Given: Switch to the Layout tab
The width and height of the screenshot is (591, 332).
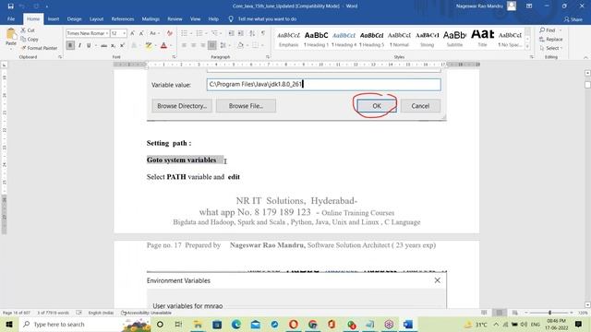Looking at the screenshot, I should coord(96,18).
